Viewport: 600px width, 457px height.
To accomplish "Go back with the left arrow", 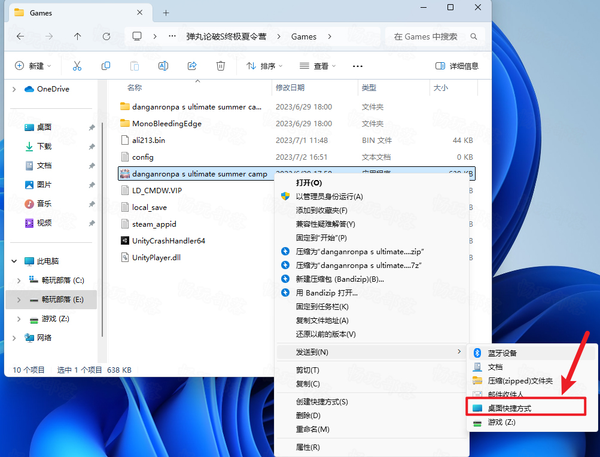I will click(x=20, y=36).
